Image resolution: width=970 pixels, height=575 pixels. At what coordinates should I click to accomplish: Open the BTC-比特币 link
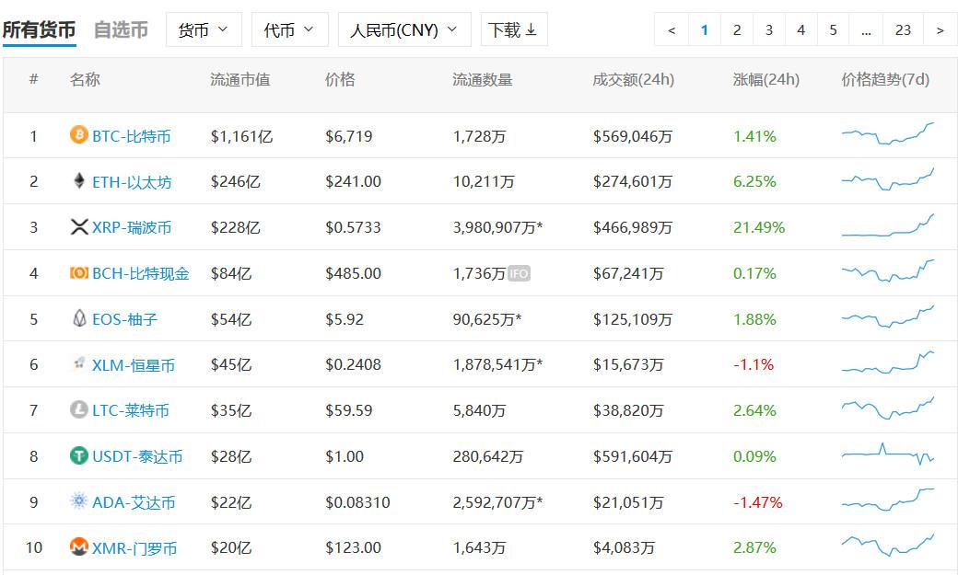pos(131,136)
